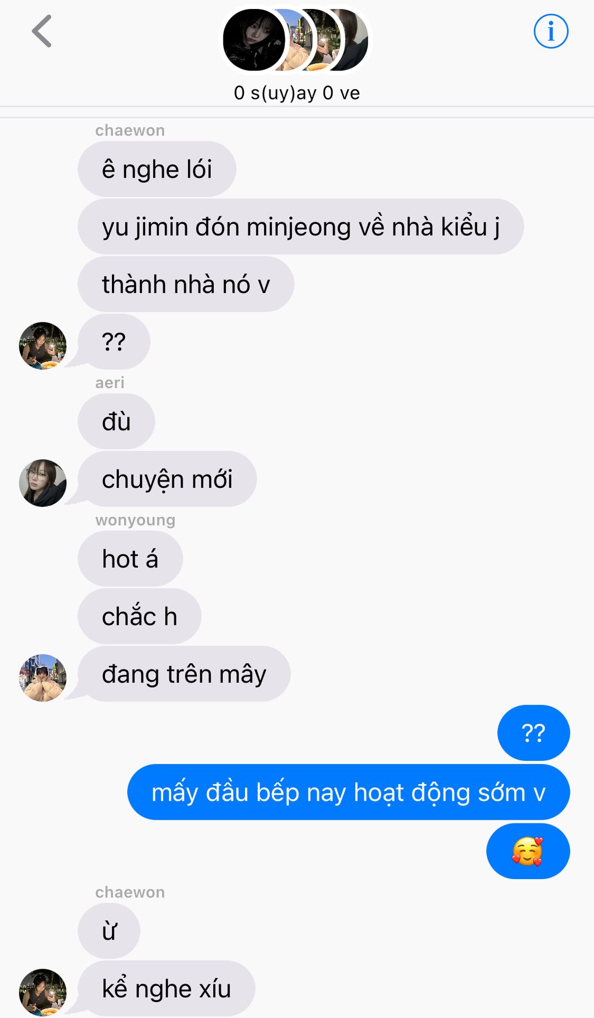Open the group avatar cluster at top
Image resolution: width=594 pixels, height=1018 pixels.
[x=295, y=40]
